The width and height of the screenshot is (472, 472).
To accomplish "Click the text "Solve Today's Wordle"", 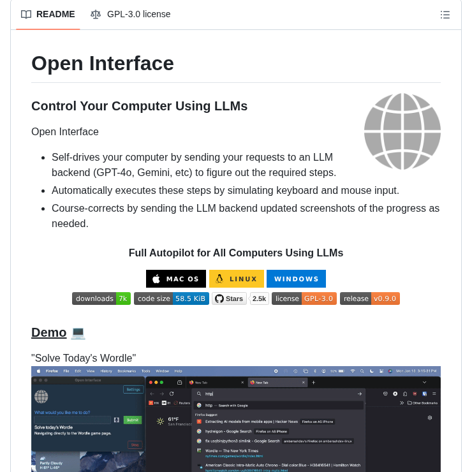I will pos(84,358).
